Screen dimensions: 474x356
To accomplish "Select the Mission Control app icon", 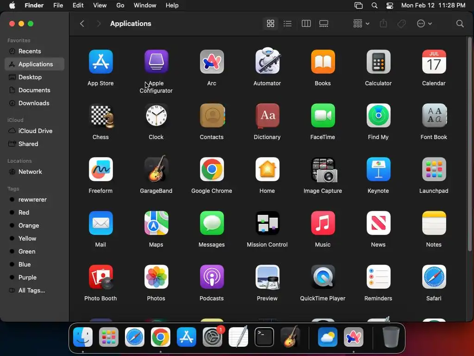I will (268, 223).
